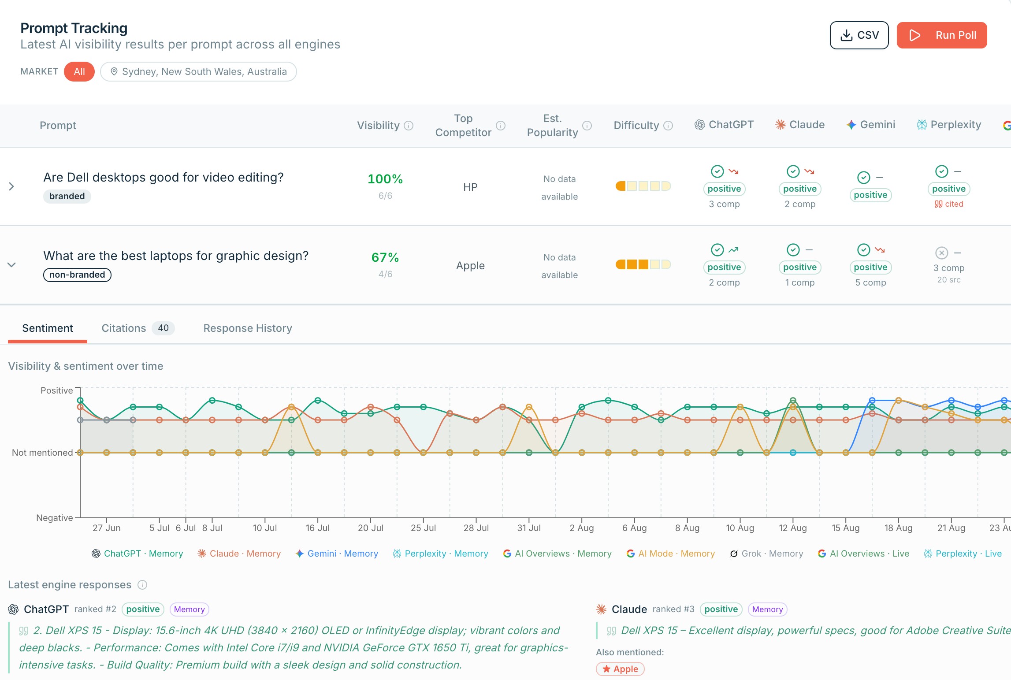The height and width of the screenshot is (680, 1011).
Task: Toggle Claude · Memory series in chart legend
Action: [x=239, y=554]
